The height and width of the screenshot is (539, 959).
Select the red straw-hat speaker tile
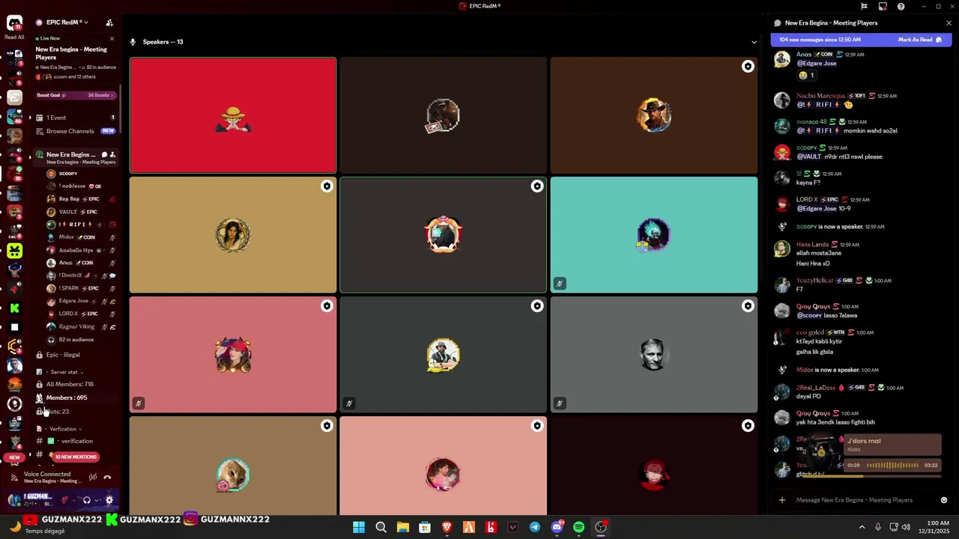click(233, 115)
